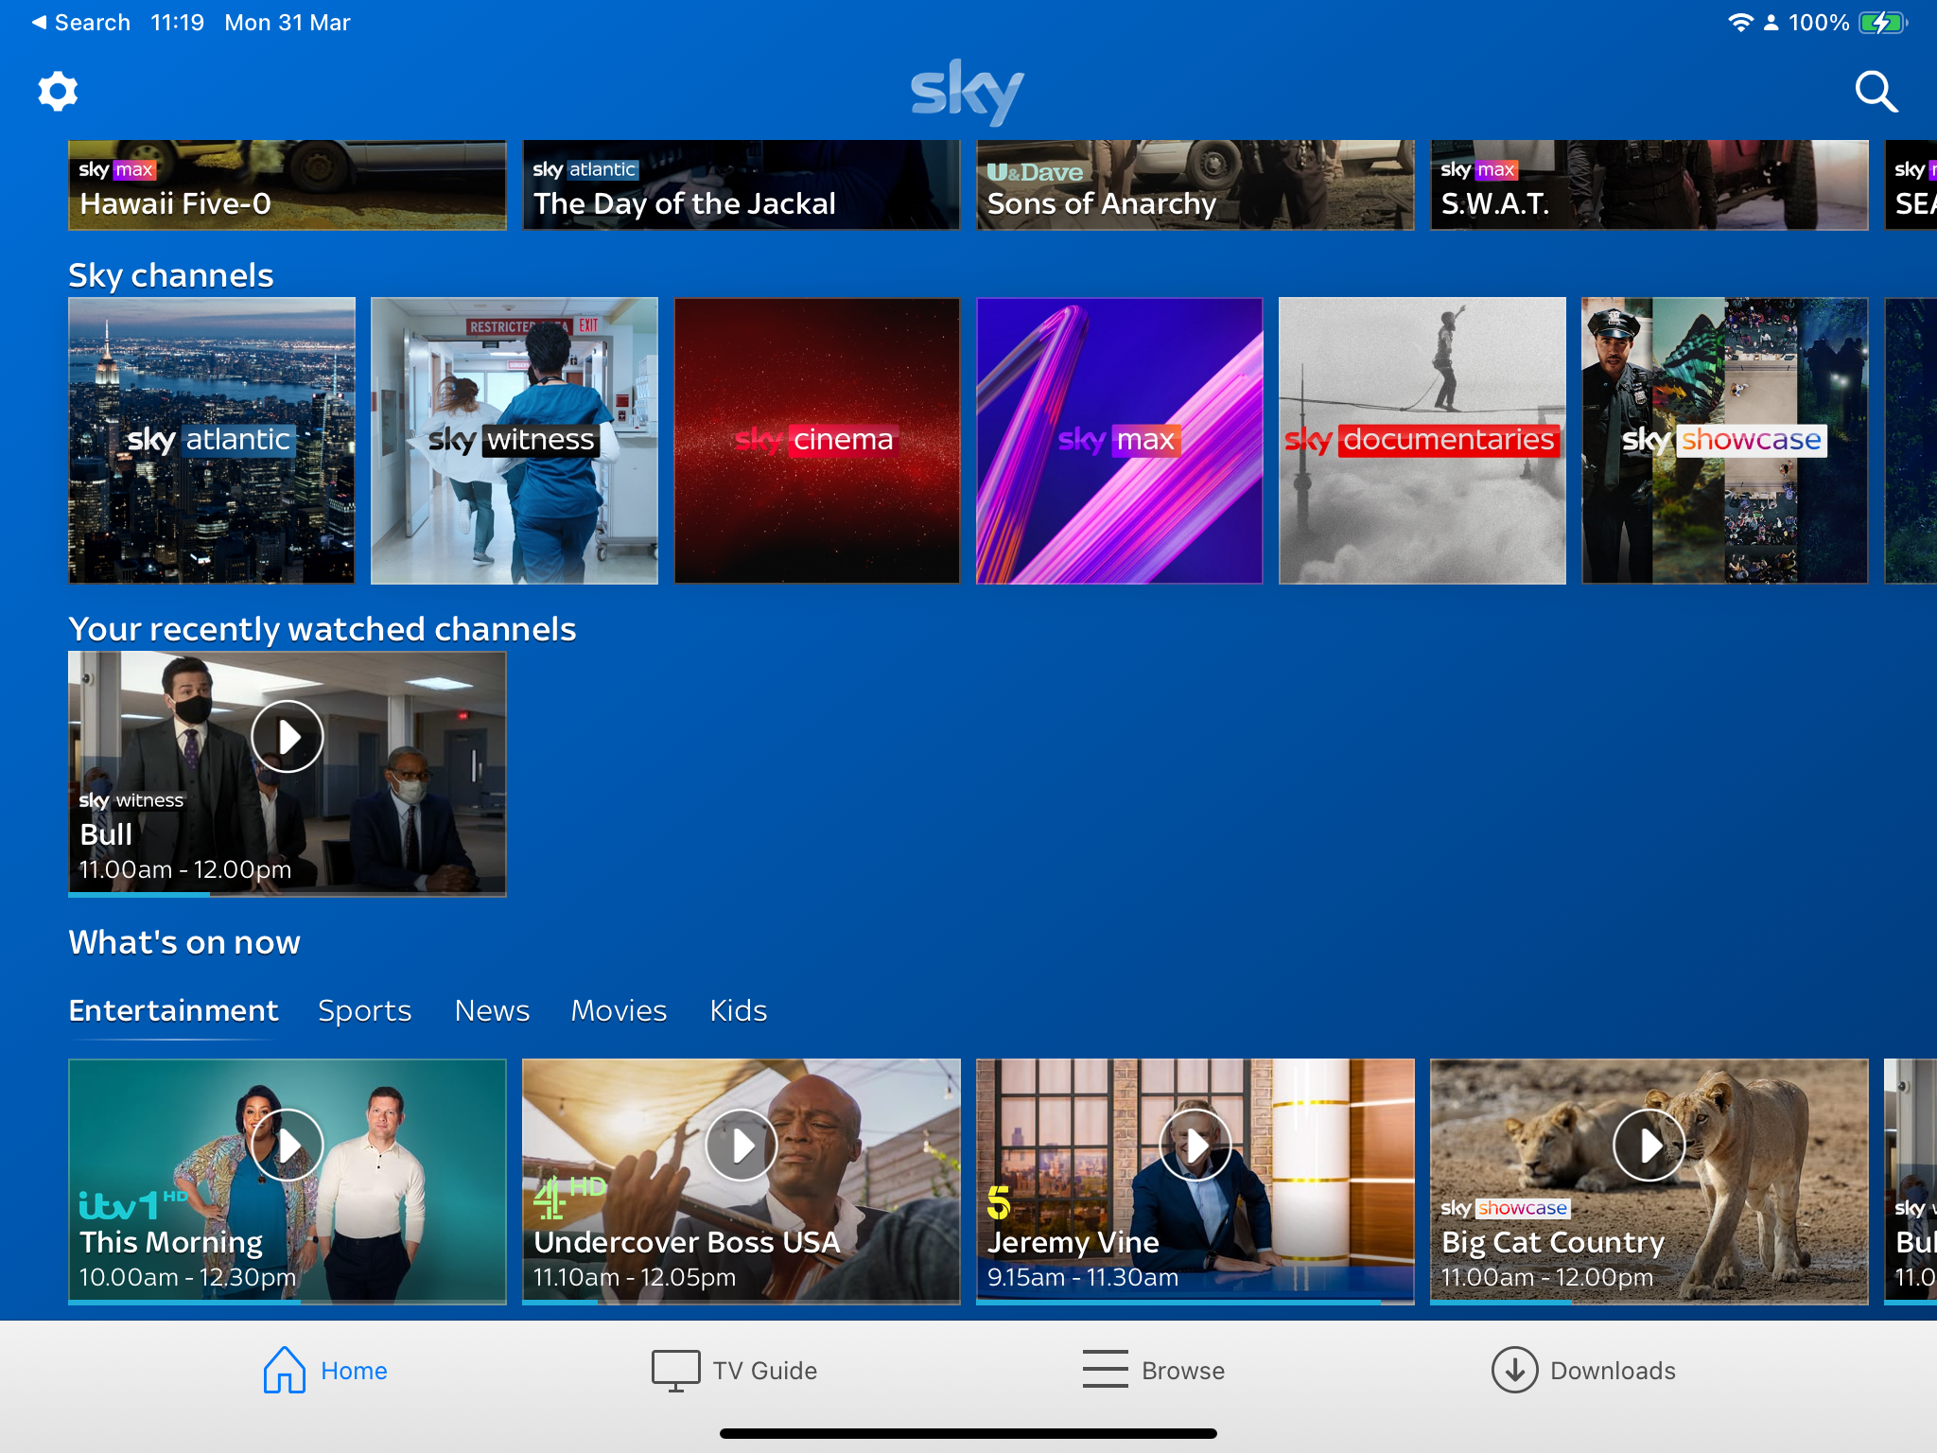The height and width of the screenshot is (1453, 1937).
Task: Open the Browse menu tab
Action: coord(1154,1370)
